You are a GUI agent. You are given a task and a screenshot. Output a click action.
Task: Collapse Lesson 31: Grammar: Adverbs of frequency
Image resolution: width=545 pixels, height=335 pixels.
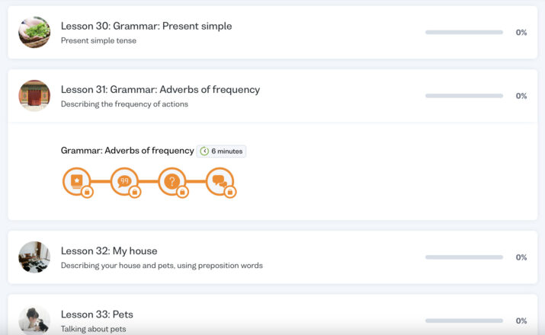pyautogui.click(x=273, y=96)
